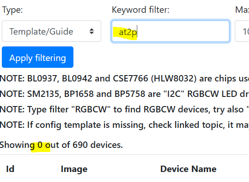
Task: Click the note about typing the RGBCW filter
Action: tap(124, 110)
